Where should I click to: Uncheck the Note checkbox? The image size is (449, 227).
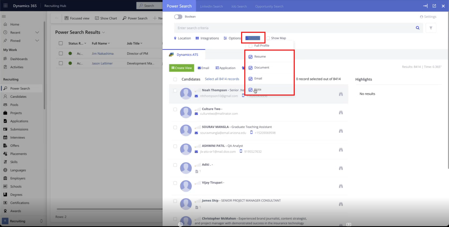coord(251,90)
